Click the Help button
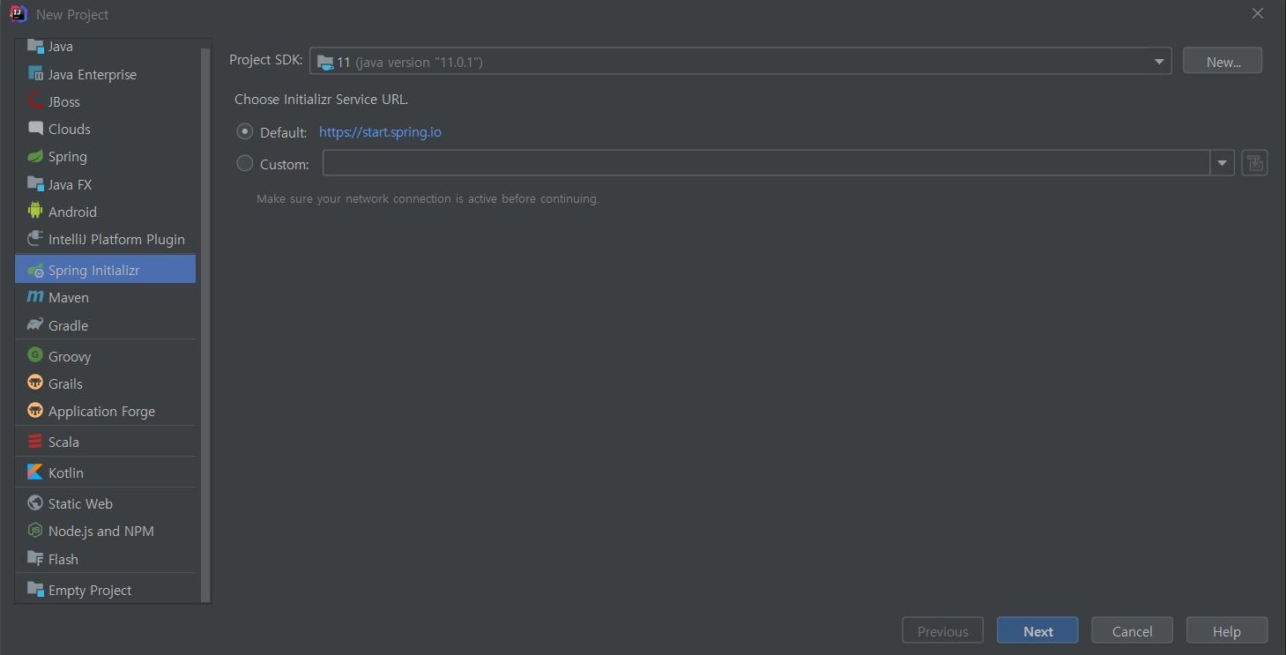 (x=1226, y=630)
